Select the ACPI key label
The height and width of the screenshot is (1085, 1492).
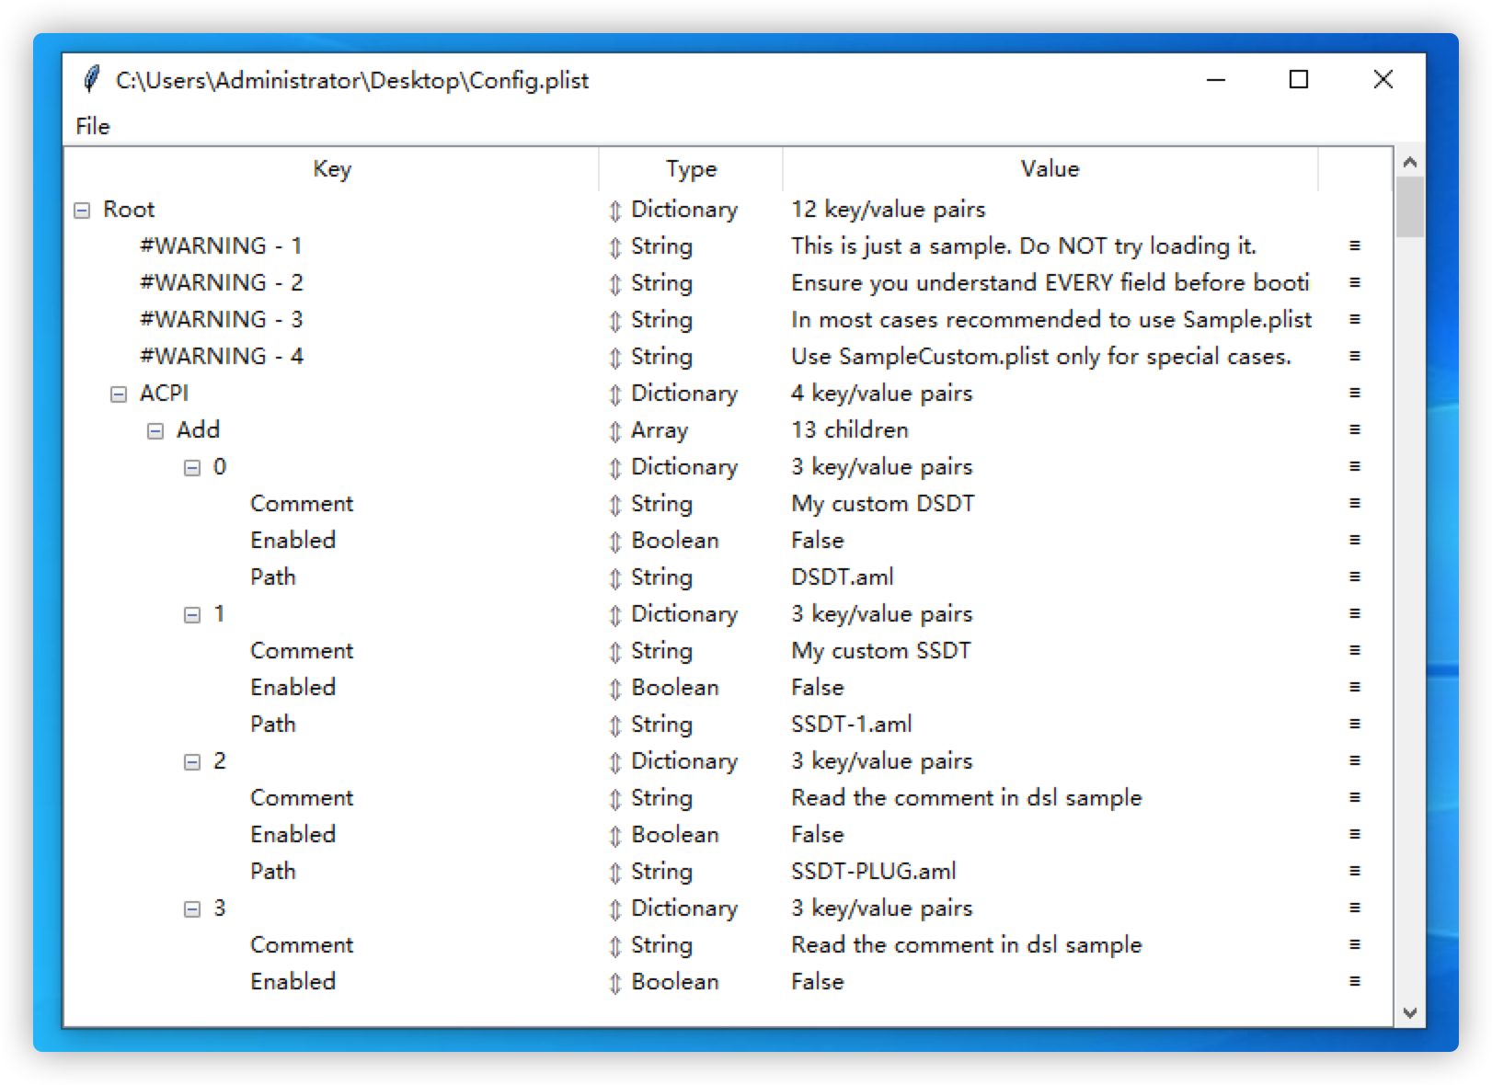(x=164, y=394)
